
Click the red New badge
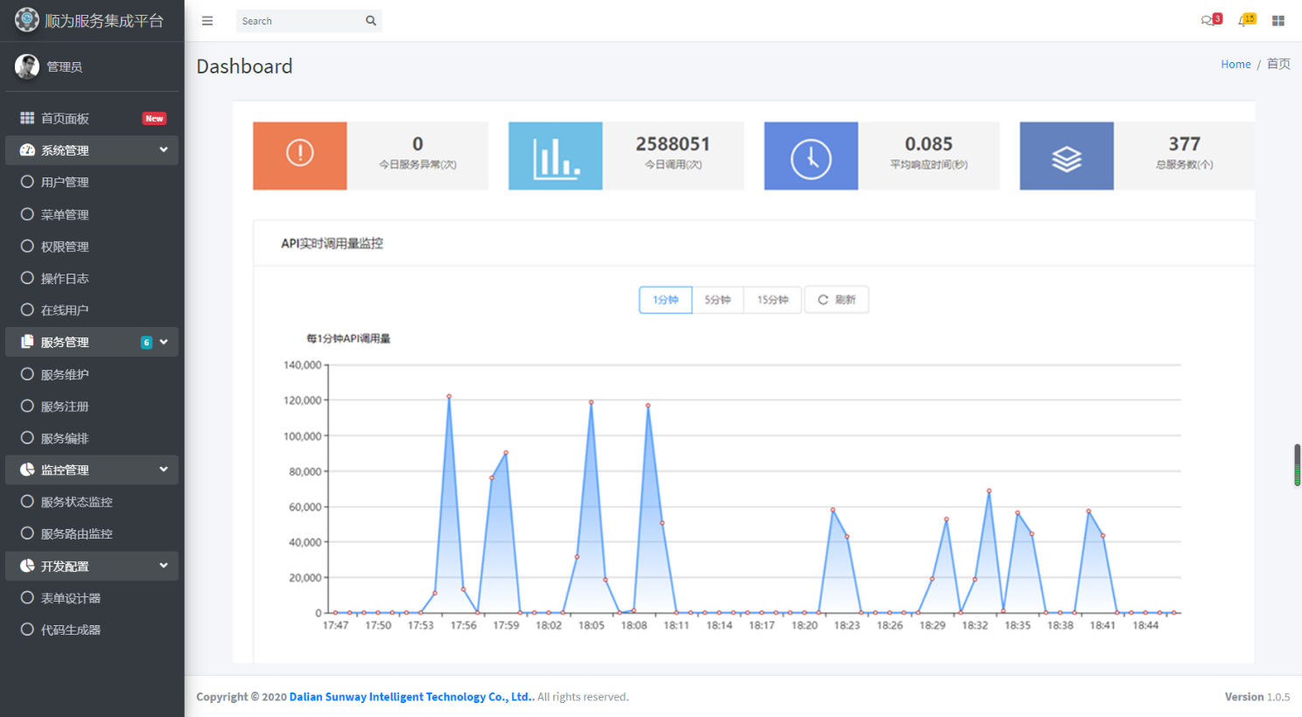[154, 118]
